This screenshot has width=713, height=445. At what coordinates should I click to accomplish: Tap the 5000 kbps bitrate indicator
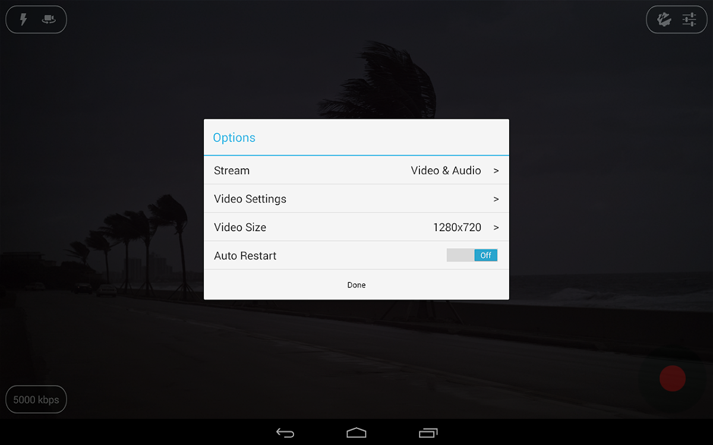[36, 400]
